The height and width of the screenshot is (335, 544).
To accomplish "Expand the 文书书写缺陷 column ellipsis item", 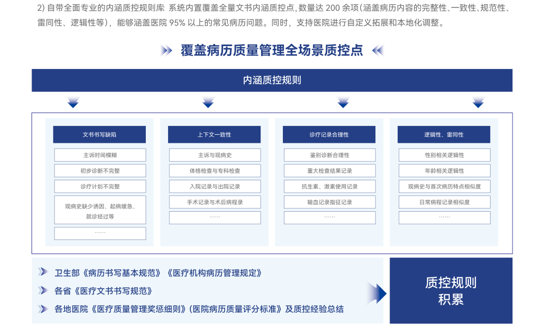I will (100, 233).
